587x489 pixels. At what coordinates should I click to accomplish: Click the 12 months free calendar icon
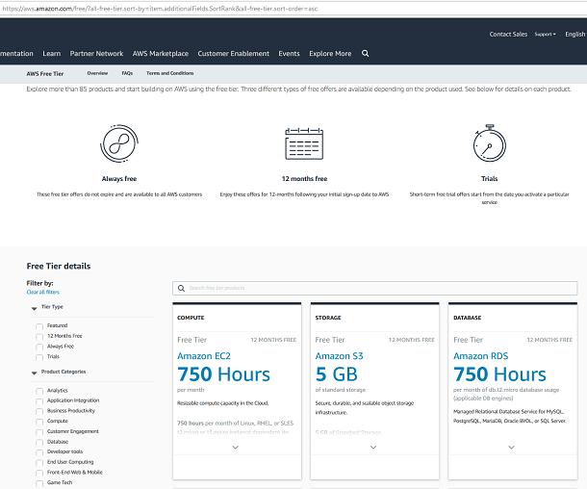coord(304,143)
